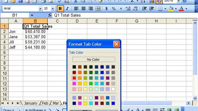Screen dimensions: 198x111
Task: Expand the Font Color dropdown arrow
Action: coord(186,9)
